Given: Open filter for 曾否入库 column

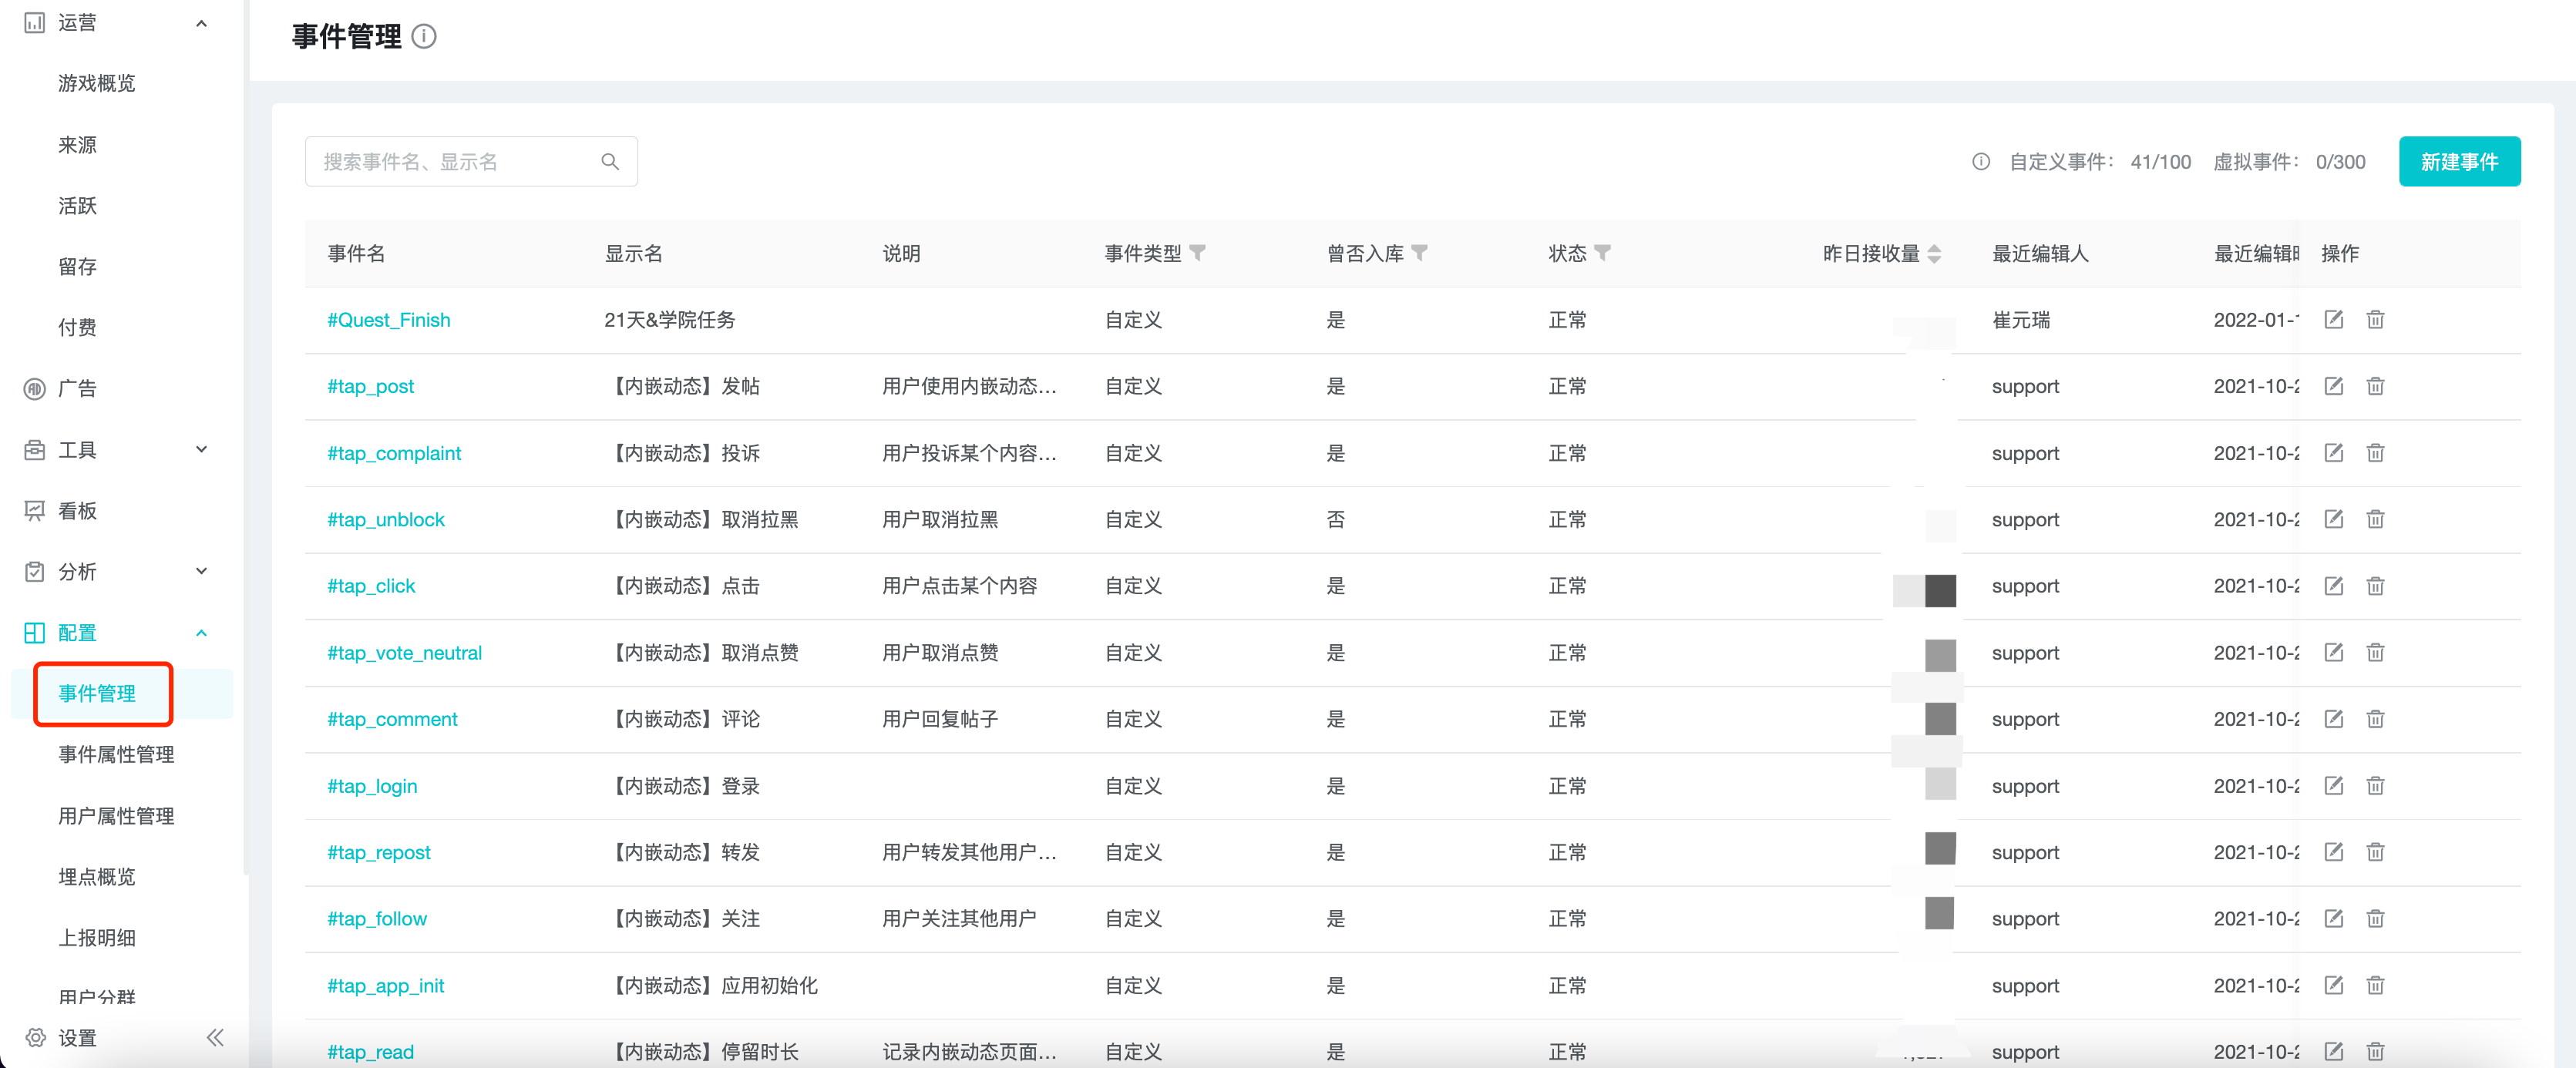Looking at the screenshot, I should (1419, 253).
